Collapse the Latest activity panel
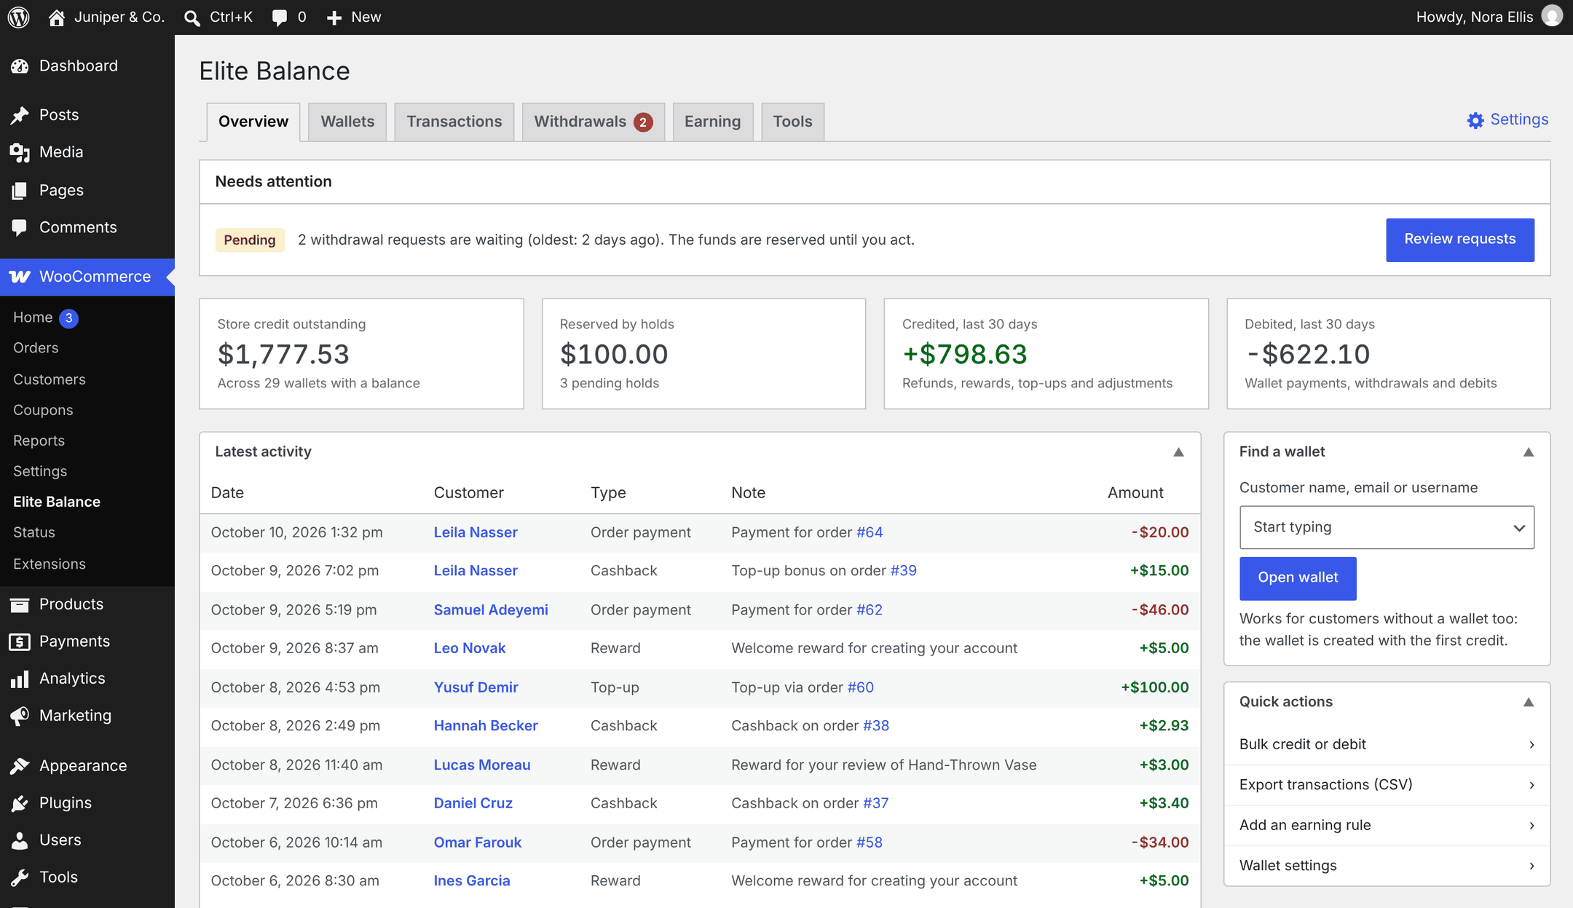The image size is (1573, 908). coord(1178,452)
